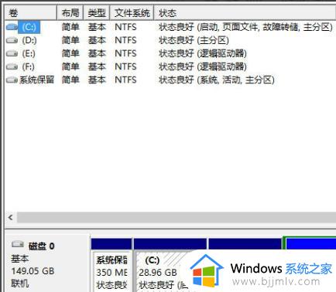Click F: status 状态良好 (逻辑驱动器)
The width and height of the screenshot is (336, 292).
click(203, 66)
